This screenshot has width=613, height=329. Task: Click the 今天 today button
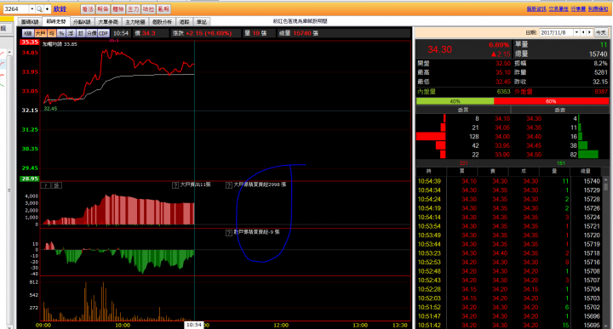click(x=600, y=32)
